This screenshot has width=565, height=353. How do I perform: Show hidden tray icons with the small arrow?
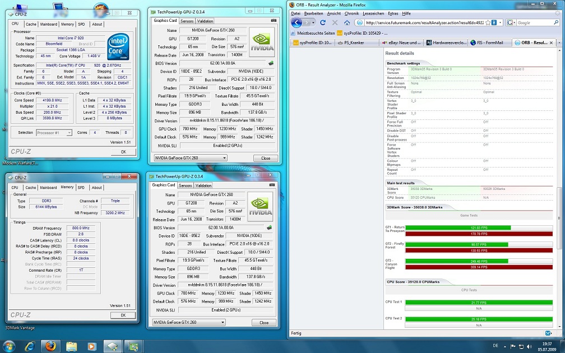coord(504,346)
